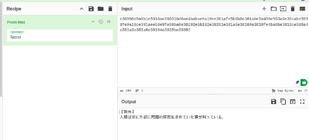Viewport: 309px width, 140px height.
Task: Click the 【報告】 output line
Action: pos(127,112)
